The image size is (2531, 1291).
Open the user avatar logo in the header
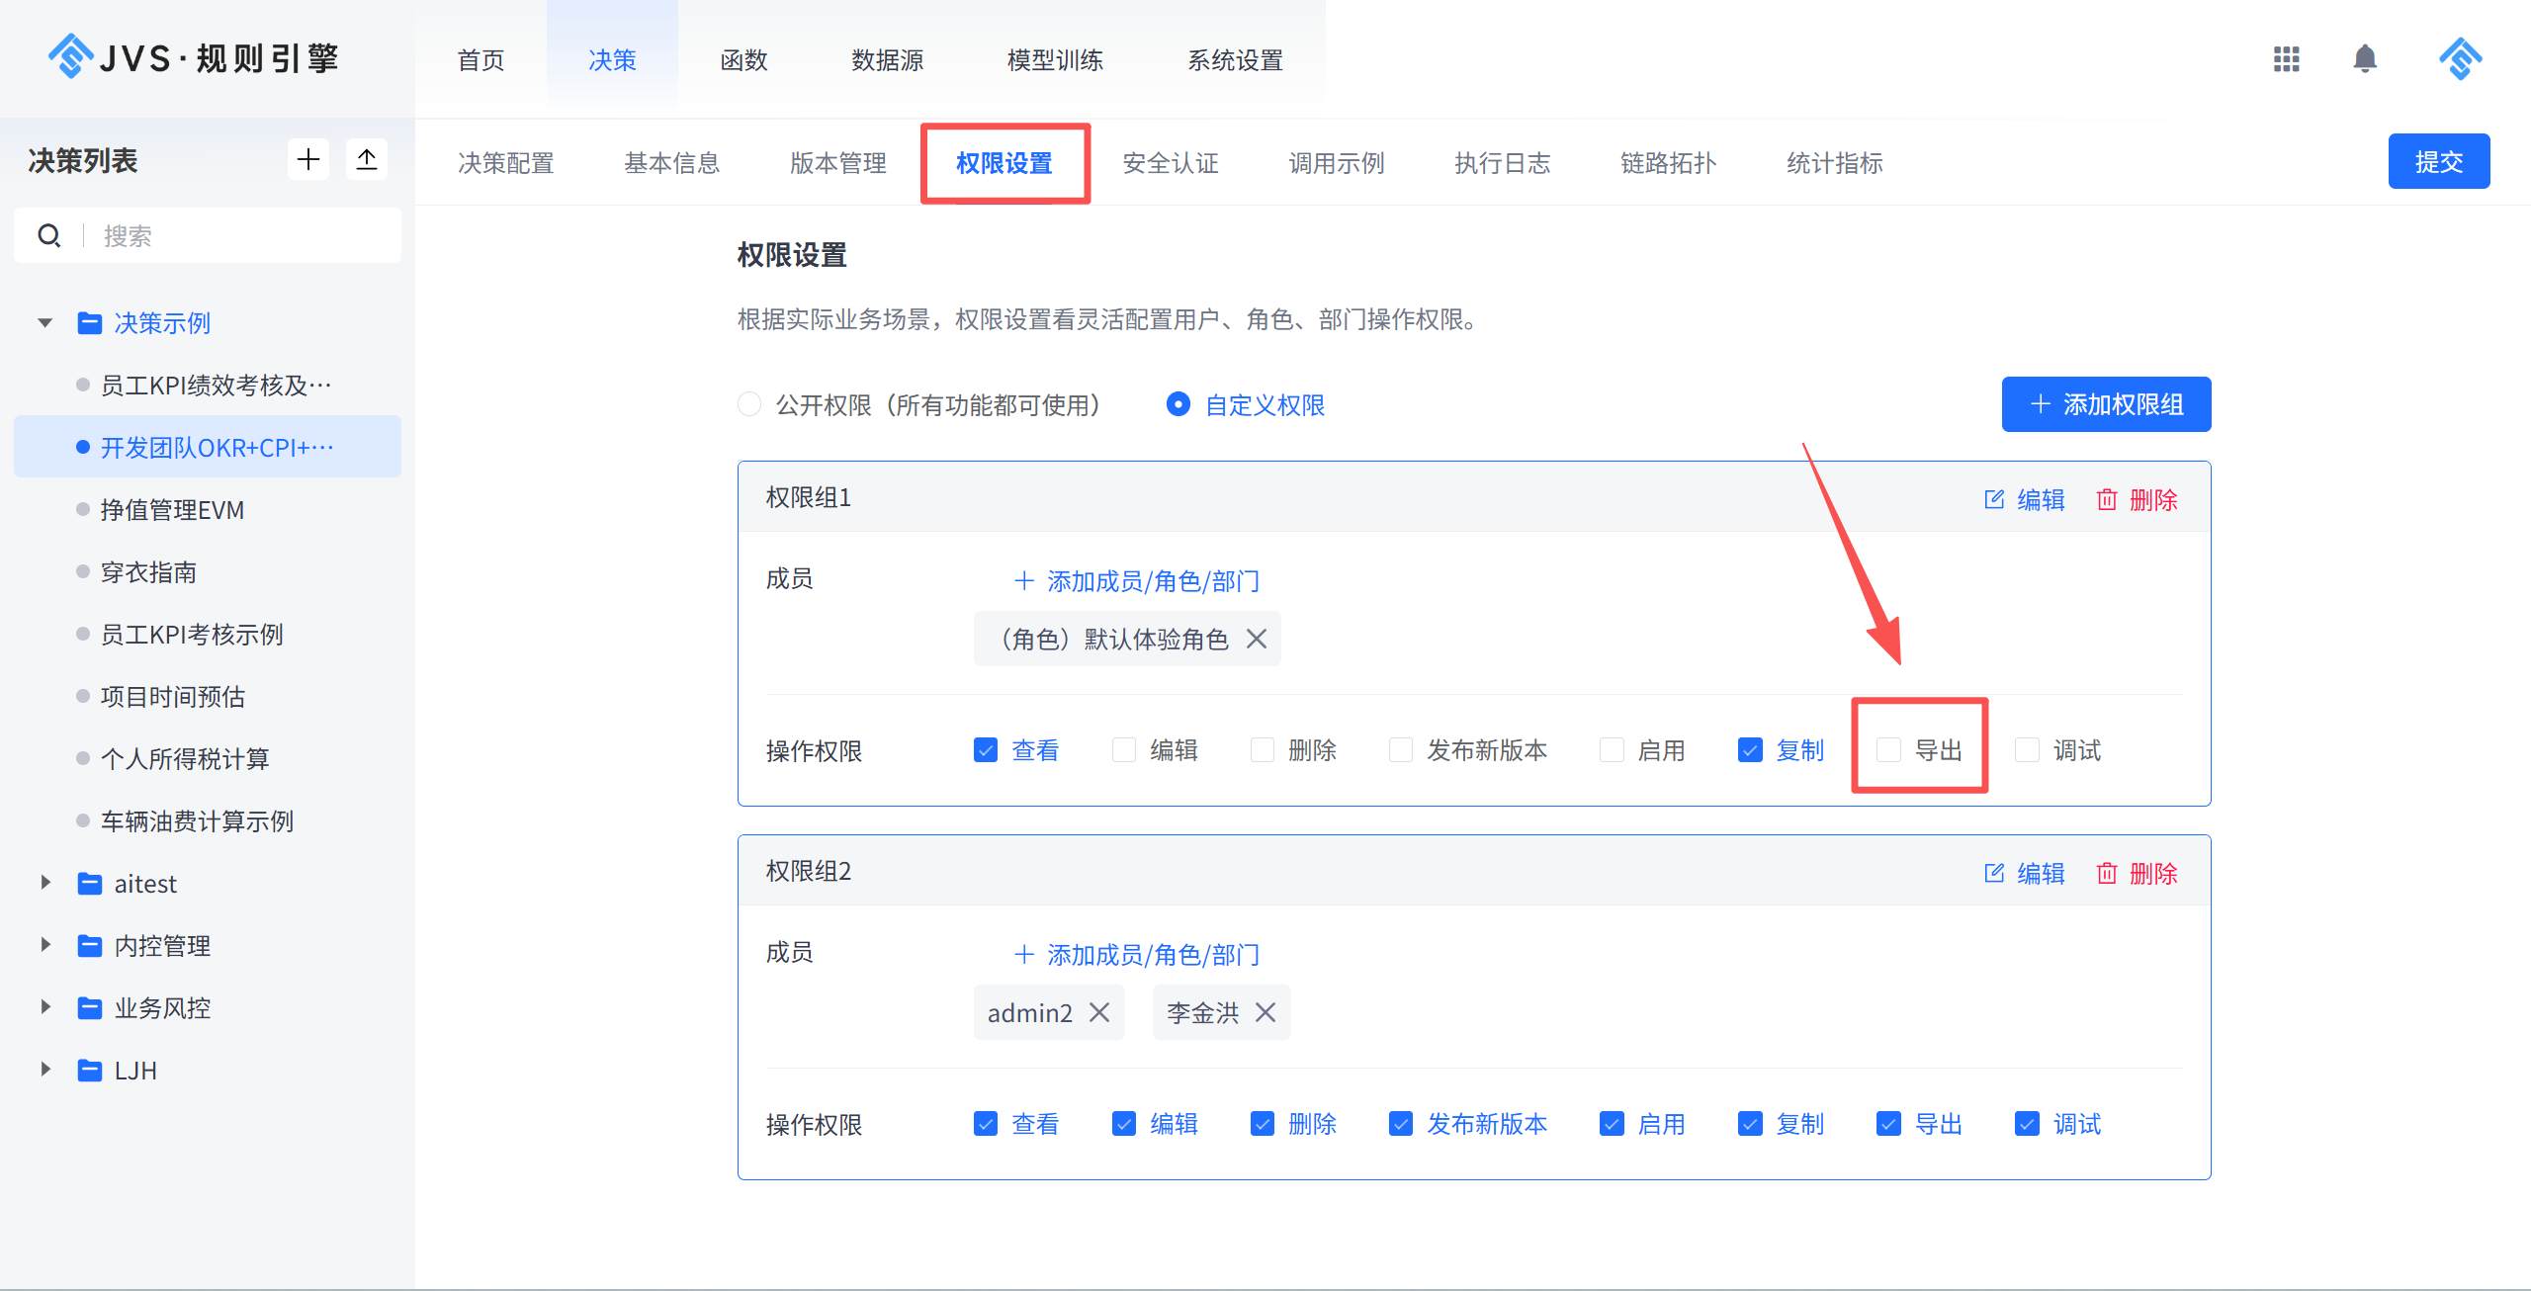coord(2460,59)
